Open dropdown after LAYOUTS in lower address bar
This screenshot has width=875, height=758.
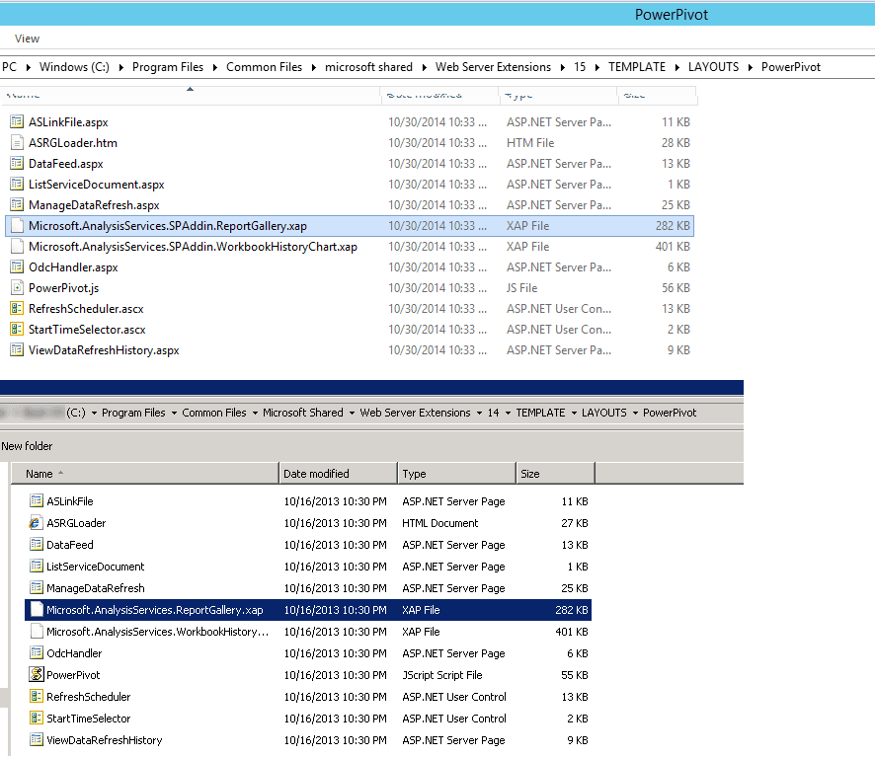point(635,414)
